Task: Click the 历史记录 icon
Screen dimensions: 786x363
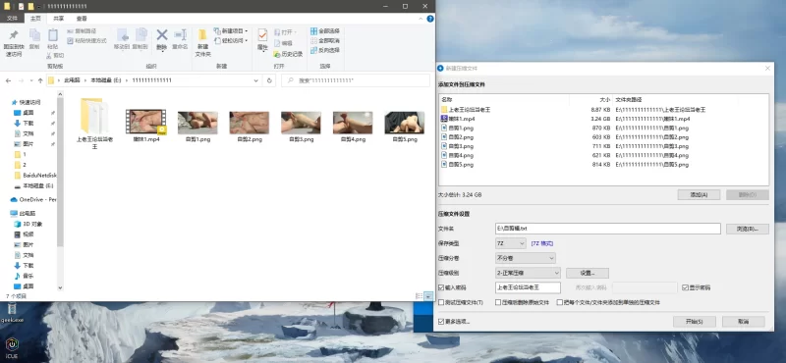Action: coord(277,54)
